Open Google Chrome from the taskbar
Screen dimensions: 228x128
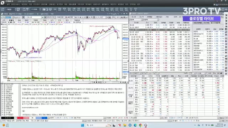click(140, 125)
